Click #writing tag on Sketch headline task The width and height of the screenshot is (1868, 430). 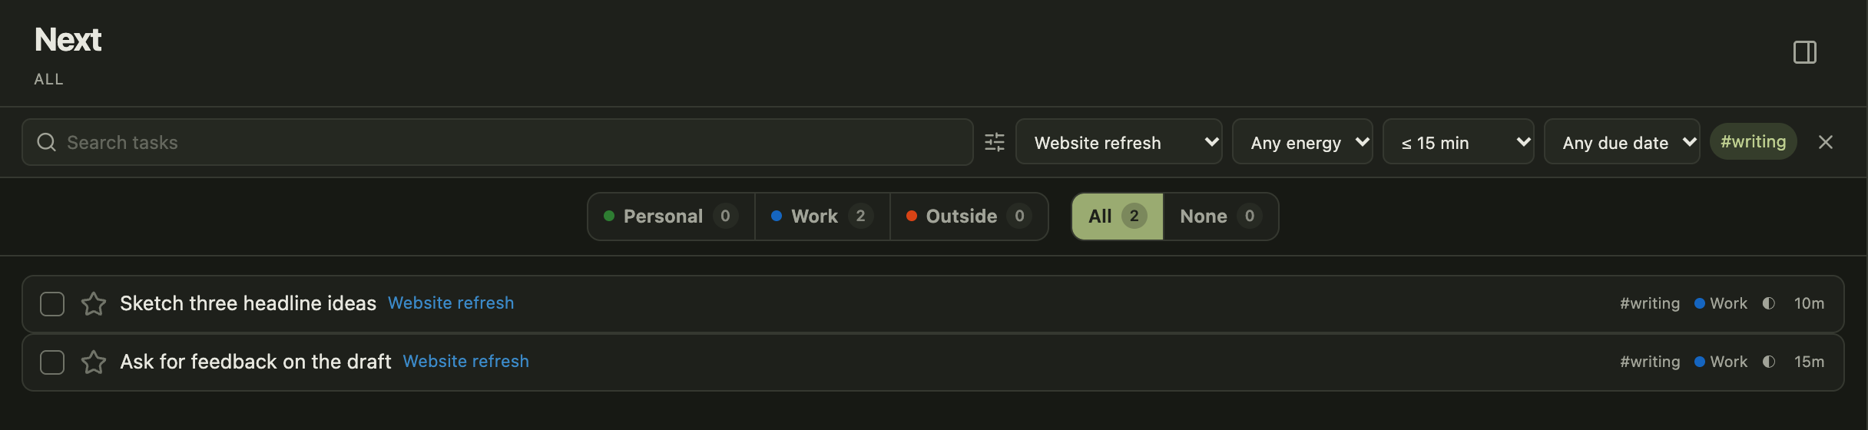tap(1650, 303)
